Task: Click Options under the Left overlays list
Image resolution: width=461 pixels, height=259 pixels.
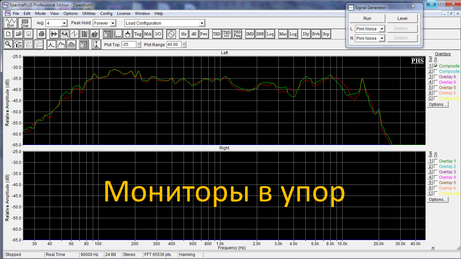Action: point(438,105)
